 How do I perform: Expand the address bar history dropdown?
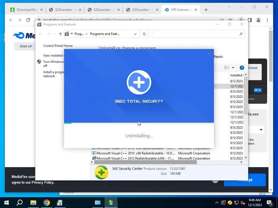tap(135, 34)
